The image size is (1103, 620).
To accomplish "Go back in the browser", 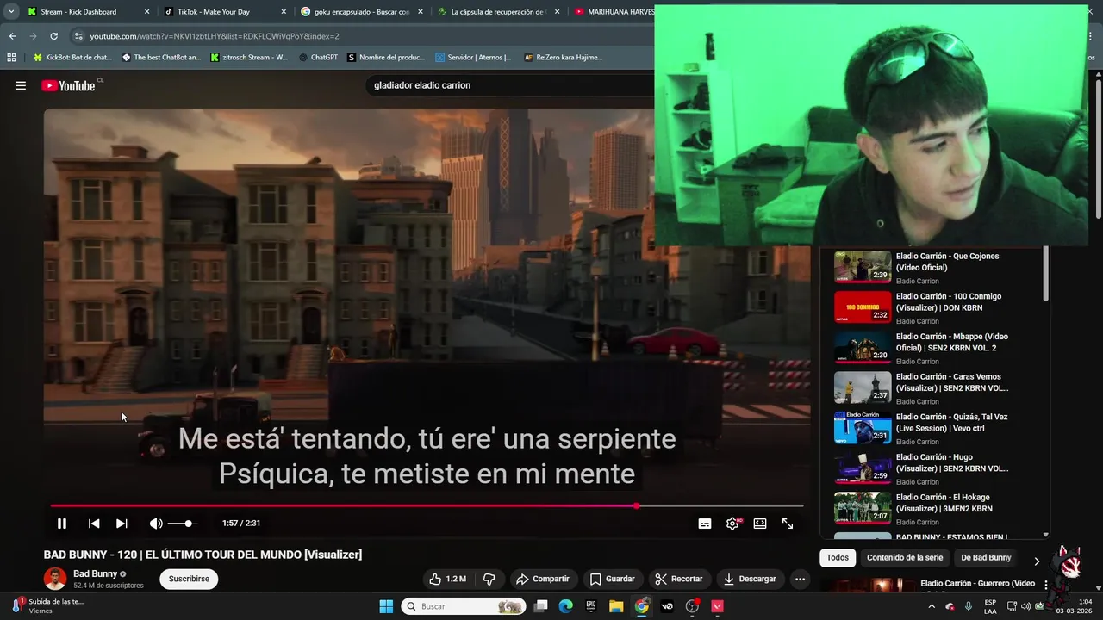I will [12, 36].
